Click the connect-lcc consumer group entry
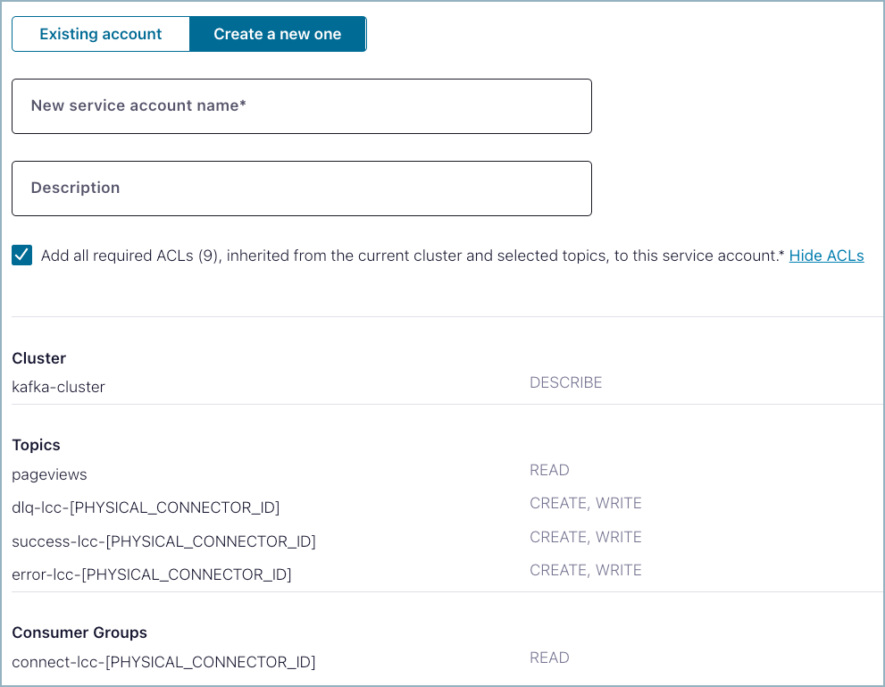The width and height of the screenshot is (885, 687). 163,661
